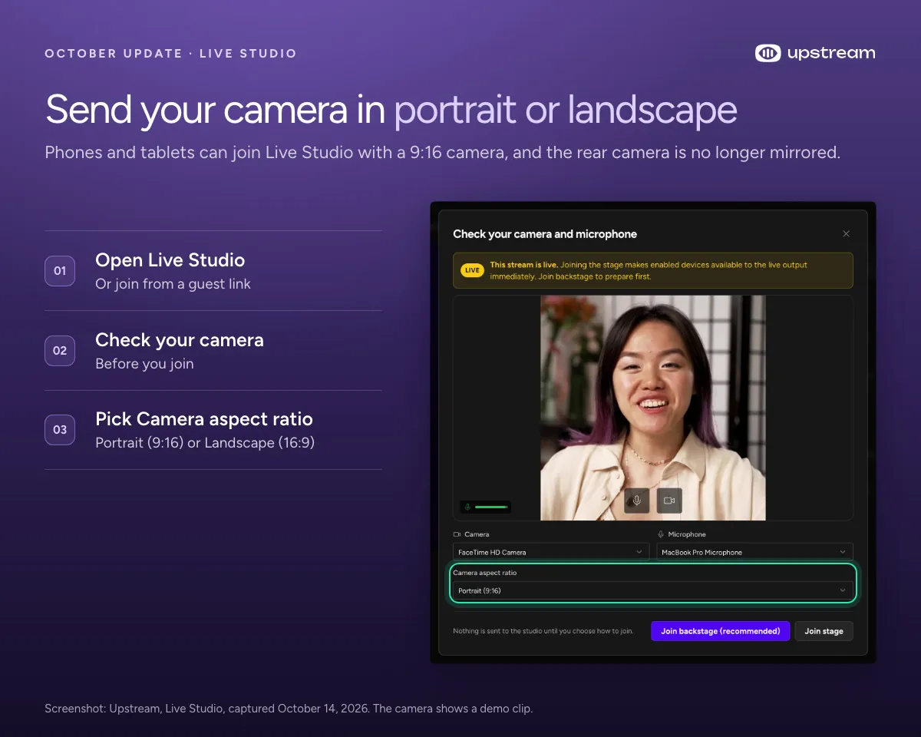Screen dimensions: 921x737
Task: Turn off the camera on the video preview
Action: pos(669,501)
